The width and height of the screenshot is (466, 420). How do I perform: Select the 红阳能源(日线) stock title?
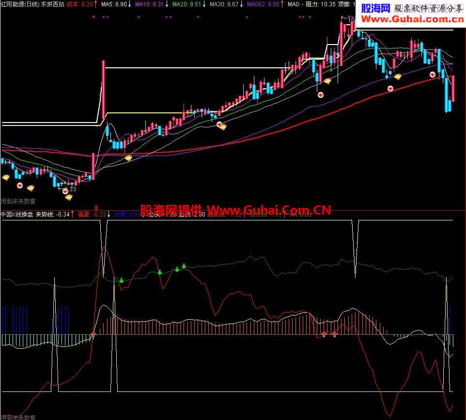click(20, 4)
